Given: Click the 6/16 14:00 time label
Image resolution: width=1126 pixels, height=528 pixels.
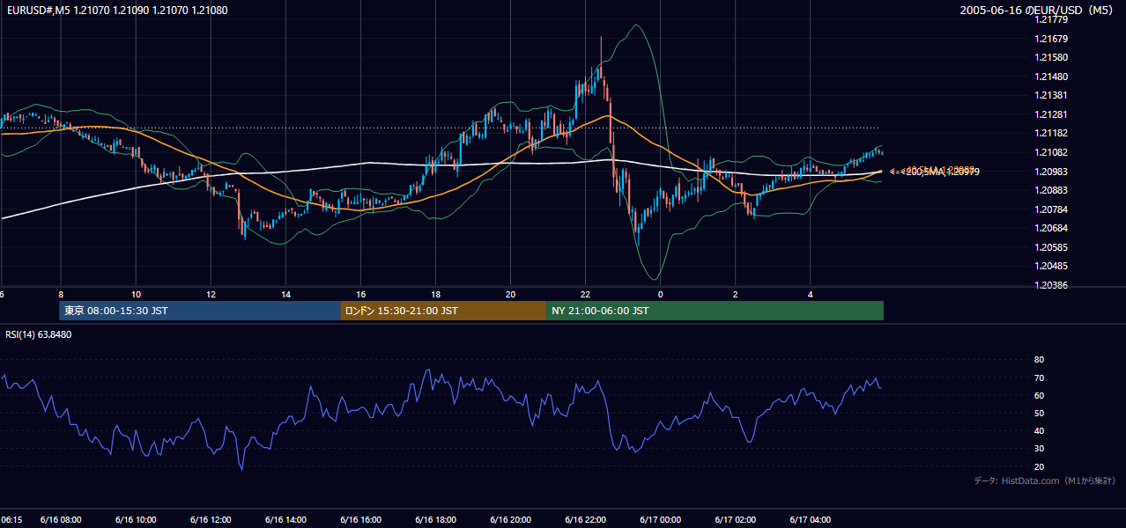Looking at the screenshot, I should pos(285,519).
